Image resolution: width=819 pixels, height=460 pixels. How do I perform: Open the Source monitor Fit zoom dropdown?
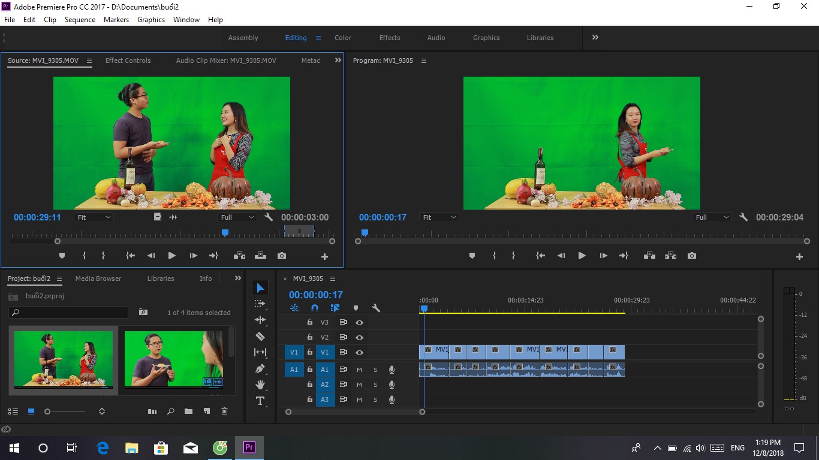(x=94, y=217)
